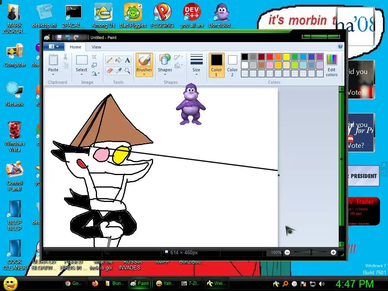Click the zoom in plus button

333,252
